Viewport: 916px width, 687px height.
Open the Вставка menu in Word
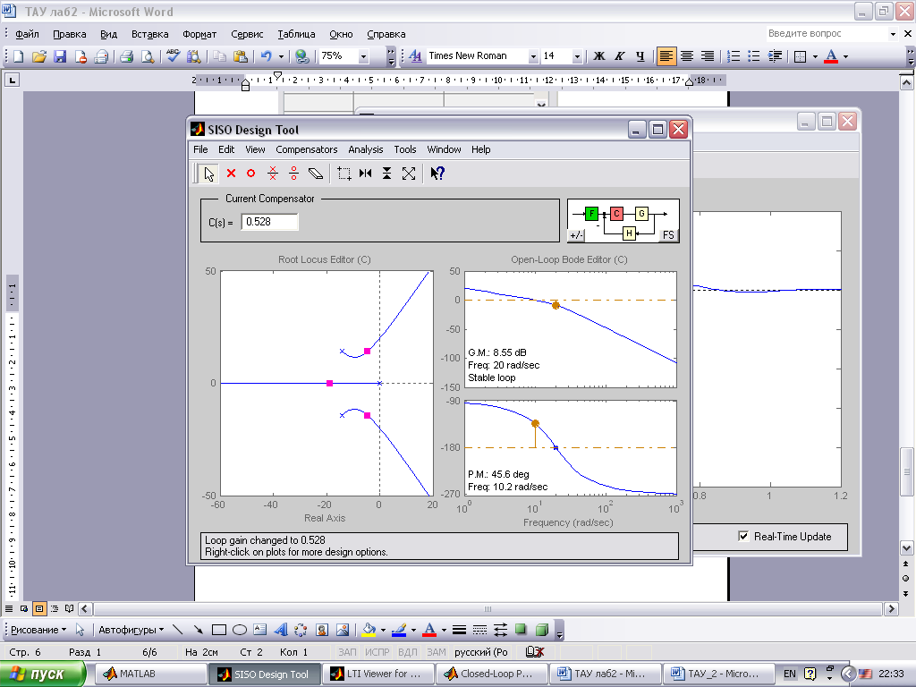point(150,34)
